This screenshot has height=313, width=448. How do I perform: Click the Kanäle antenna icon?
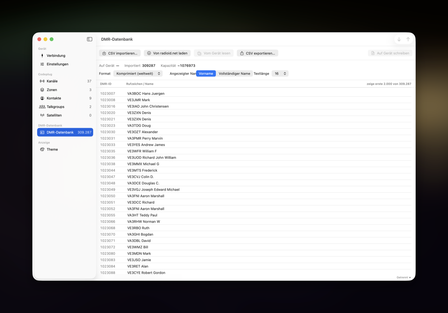tap(42, 81)
